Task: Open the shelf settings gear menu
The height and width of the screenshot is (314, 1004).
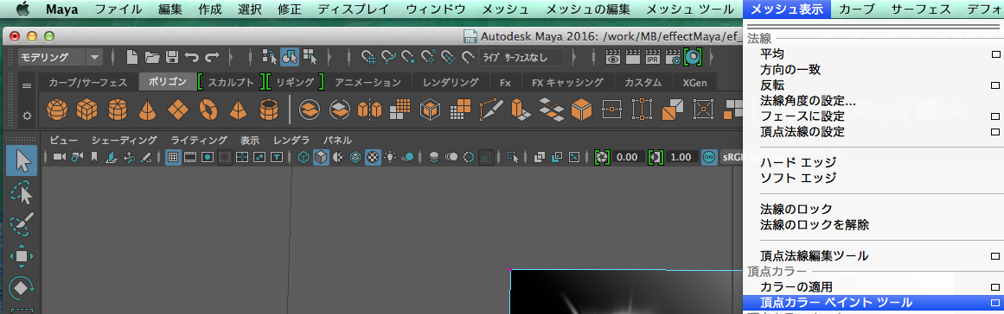Action: pyautogui.click(x=27, y=116)
